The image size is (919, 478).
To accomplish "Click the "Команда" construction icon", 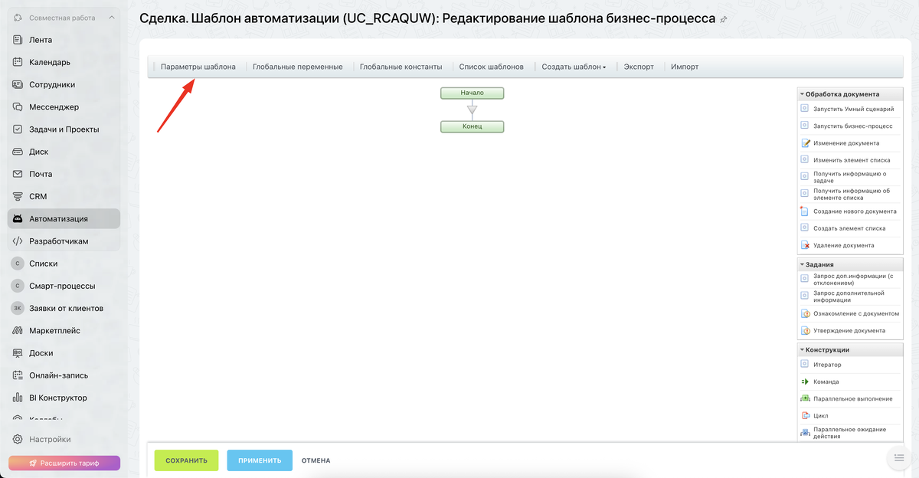I will tap(805, 381).
